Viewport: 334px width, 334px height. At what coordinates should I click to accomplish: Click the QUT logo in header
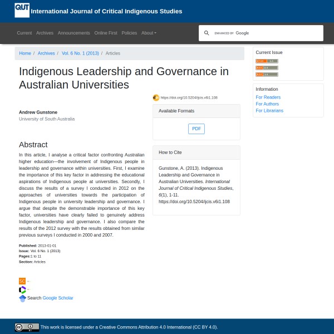coord(22,11)
